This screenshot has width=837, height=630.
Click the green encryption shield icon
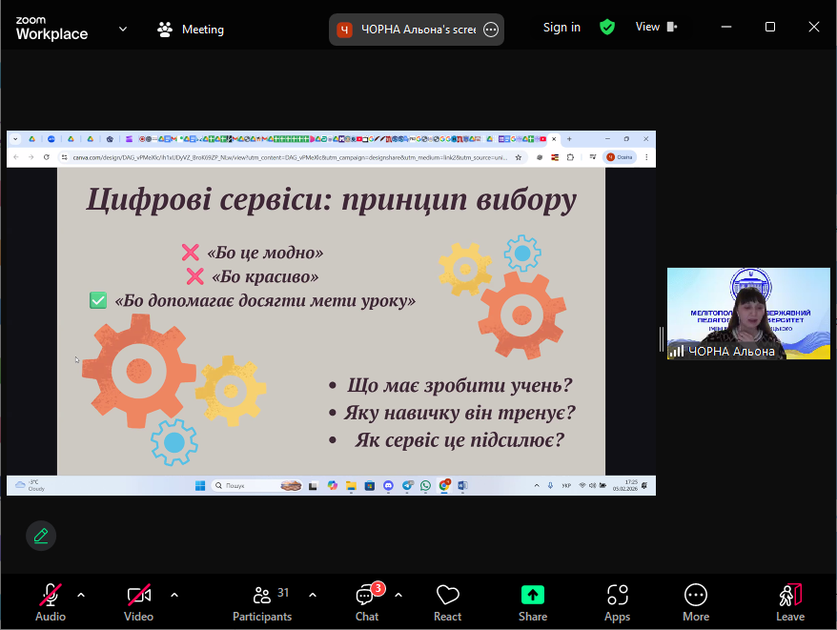[607, 27]
